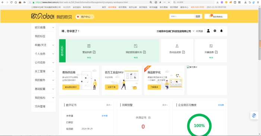Click the 营业执照 license icon
Screen dimensions: 261x136
tap(89, 46)
